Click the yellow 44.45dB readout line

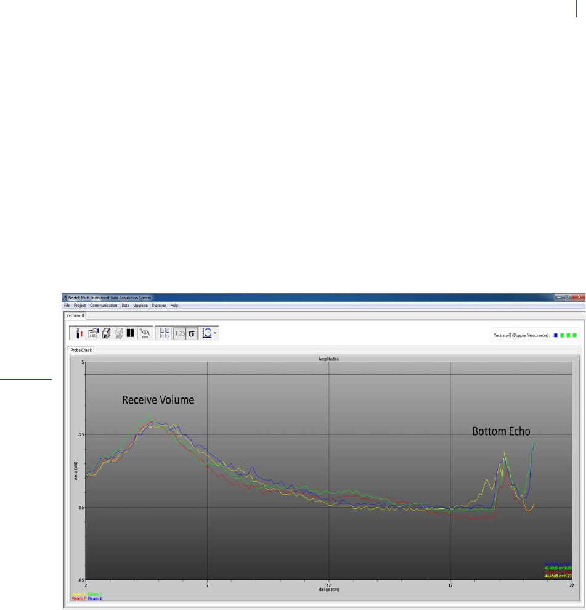pos(558,575)
